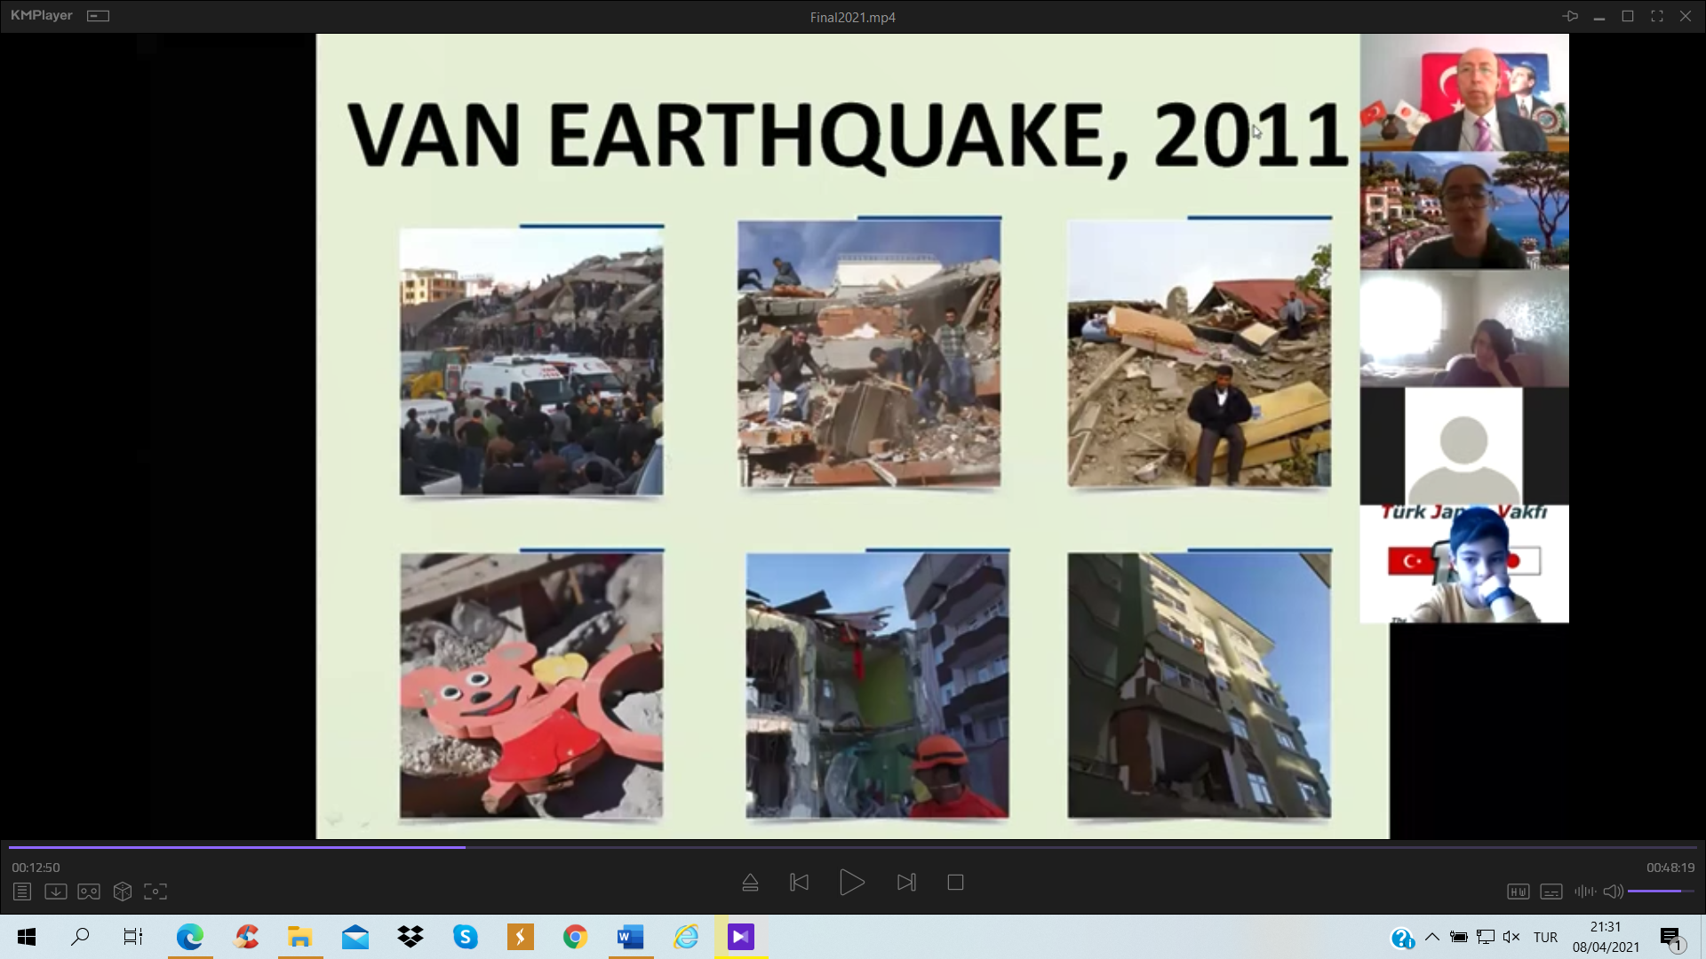The image size is (1706, 959).
Task: Mute the speaker volume icon
Action: [x=1613, y=892]
